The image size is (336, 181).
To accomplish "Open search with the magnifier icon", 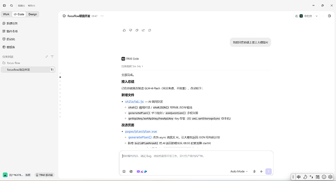I will tap(11, 5).
